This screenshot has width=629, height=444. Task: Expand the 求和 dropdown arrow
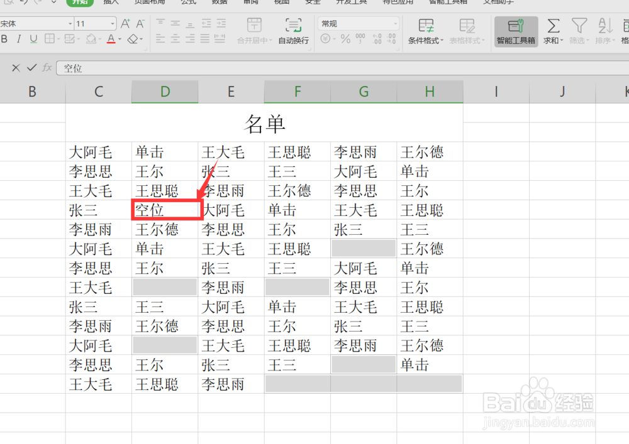coord(562,40)
